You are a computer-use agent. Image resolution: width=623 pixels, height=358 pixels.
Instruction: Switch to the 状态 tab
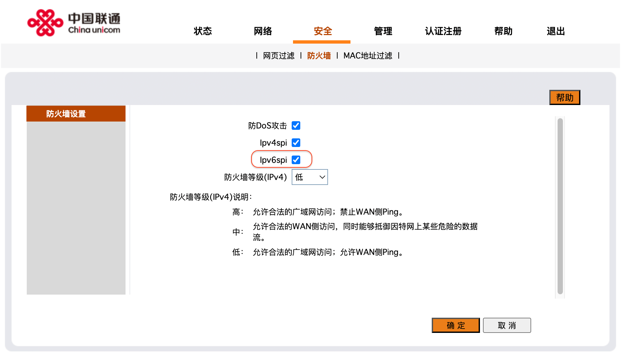(202, 31)
